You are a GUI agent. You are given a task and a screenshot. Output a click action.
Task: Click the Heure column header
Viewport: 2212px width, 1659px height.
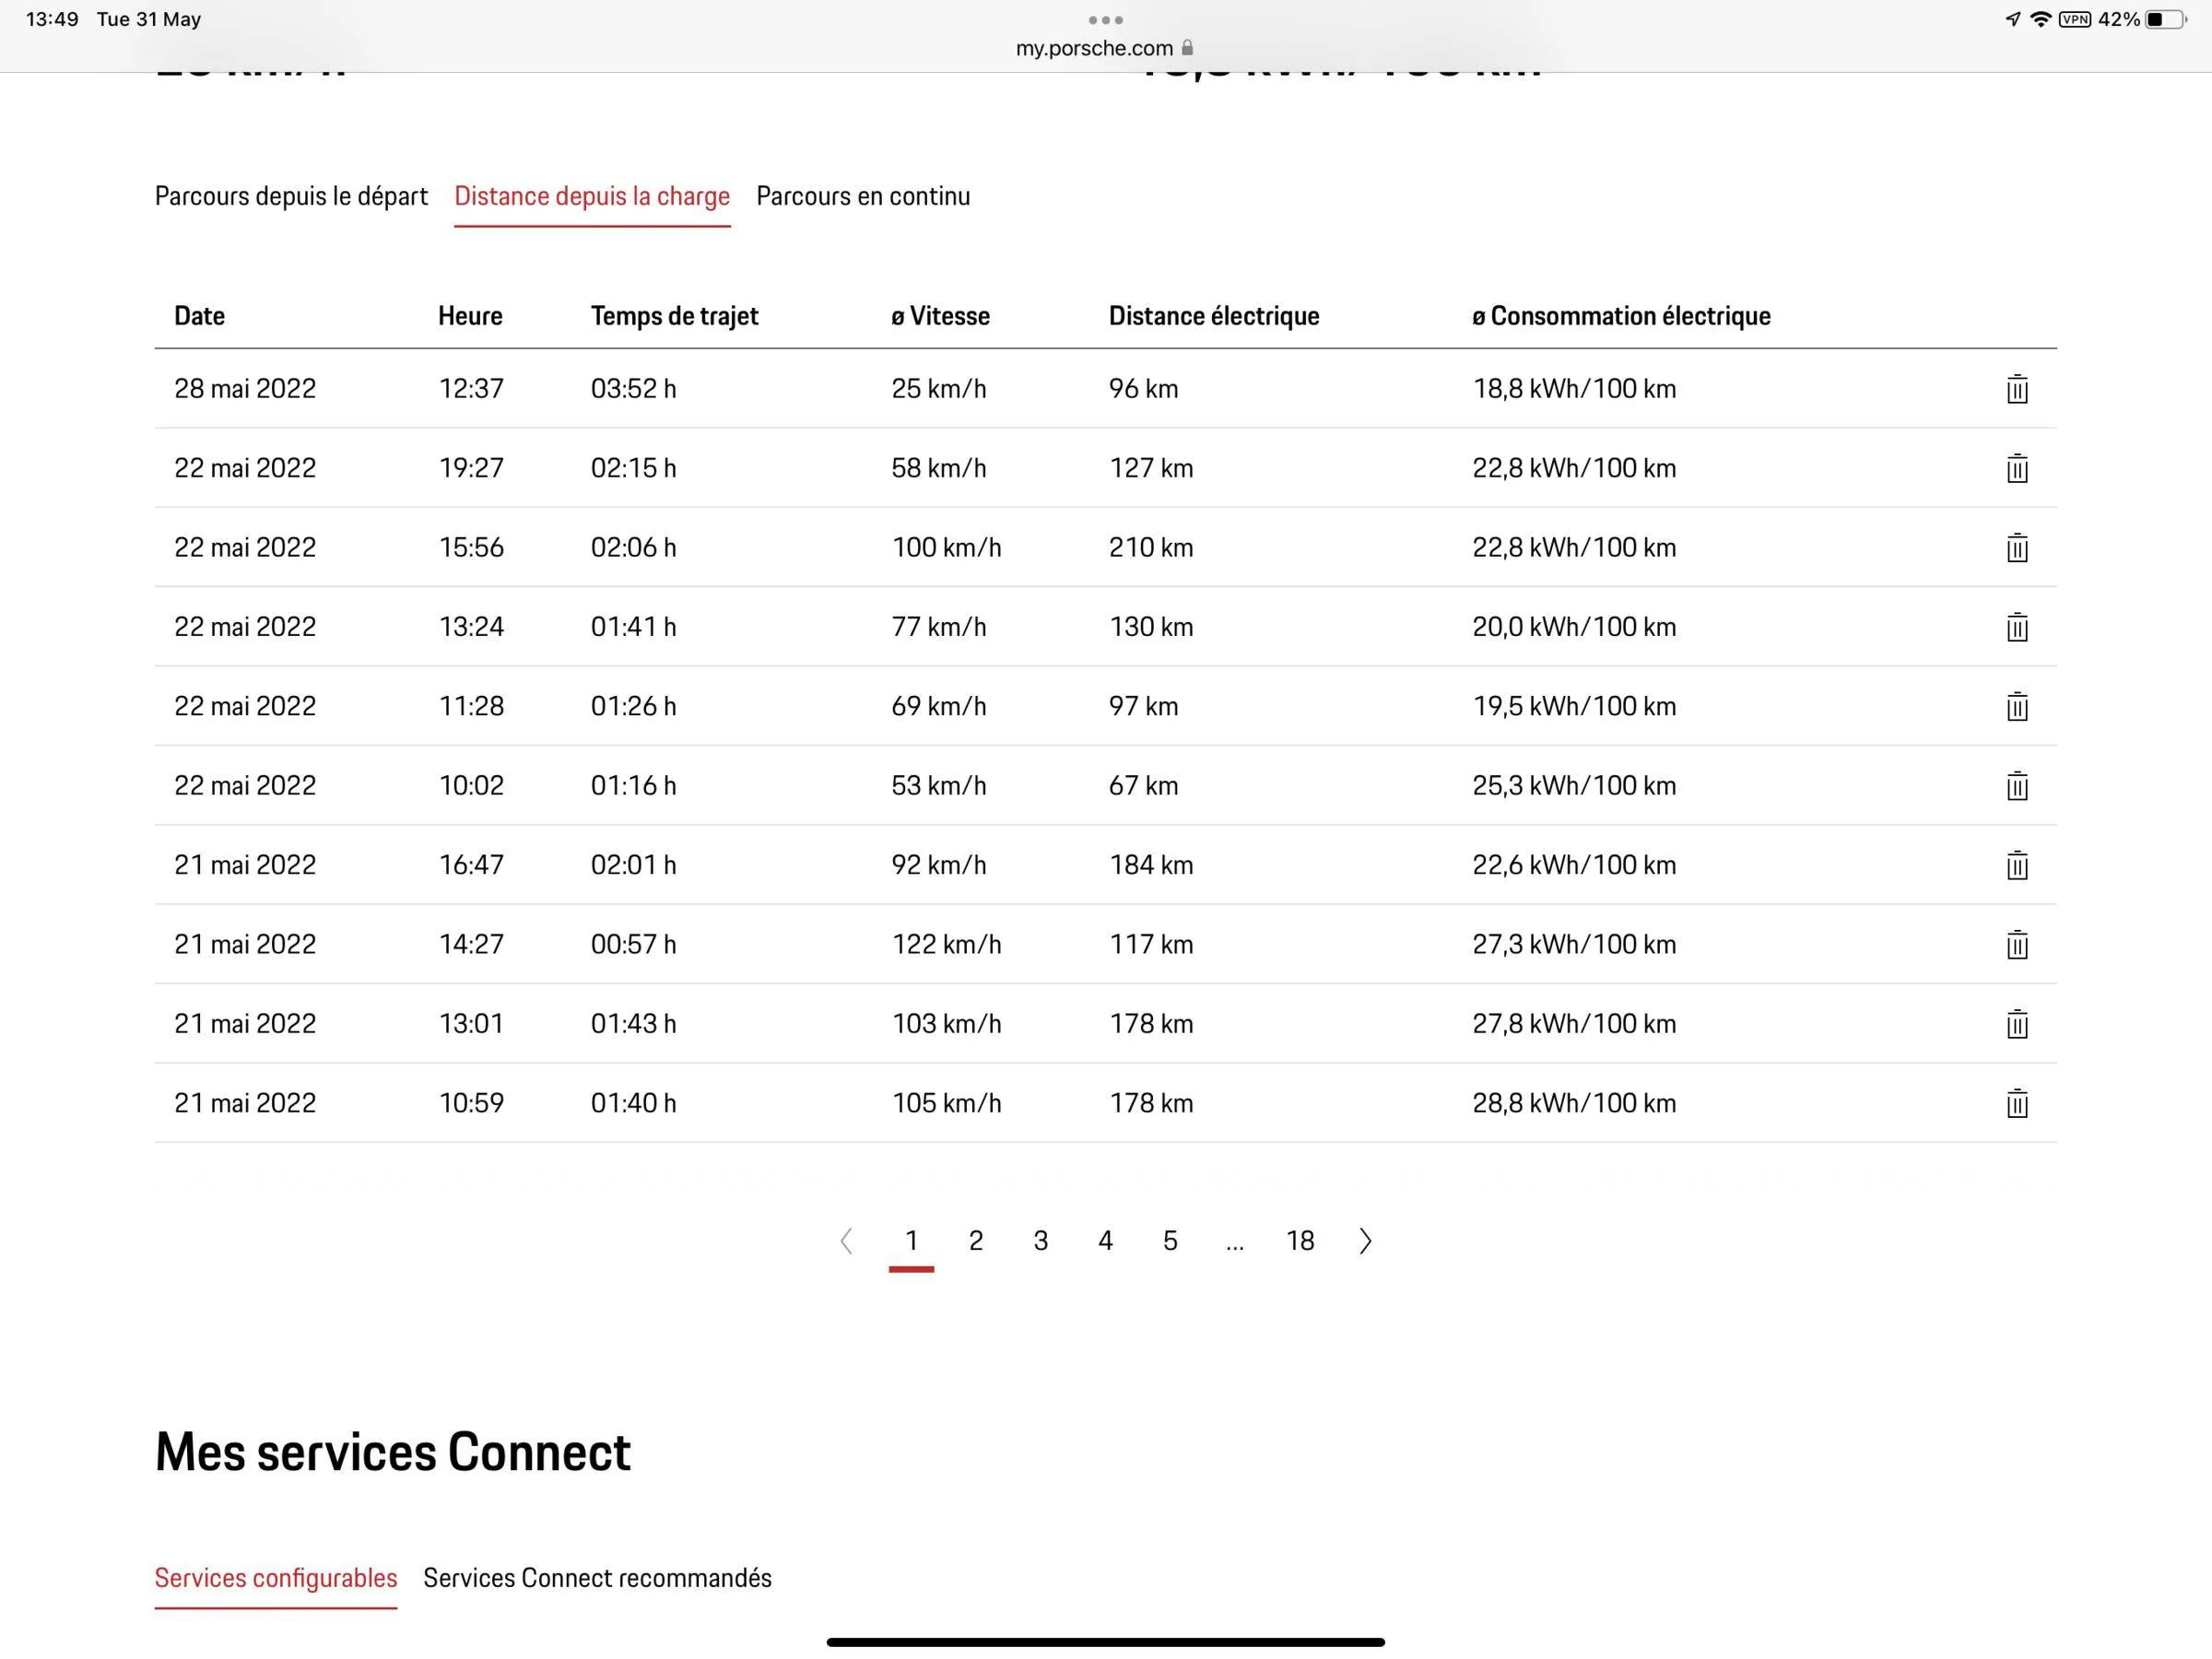coord(470,316)
